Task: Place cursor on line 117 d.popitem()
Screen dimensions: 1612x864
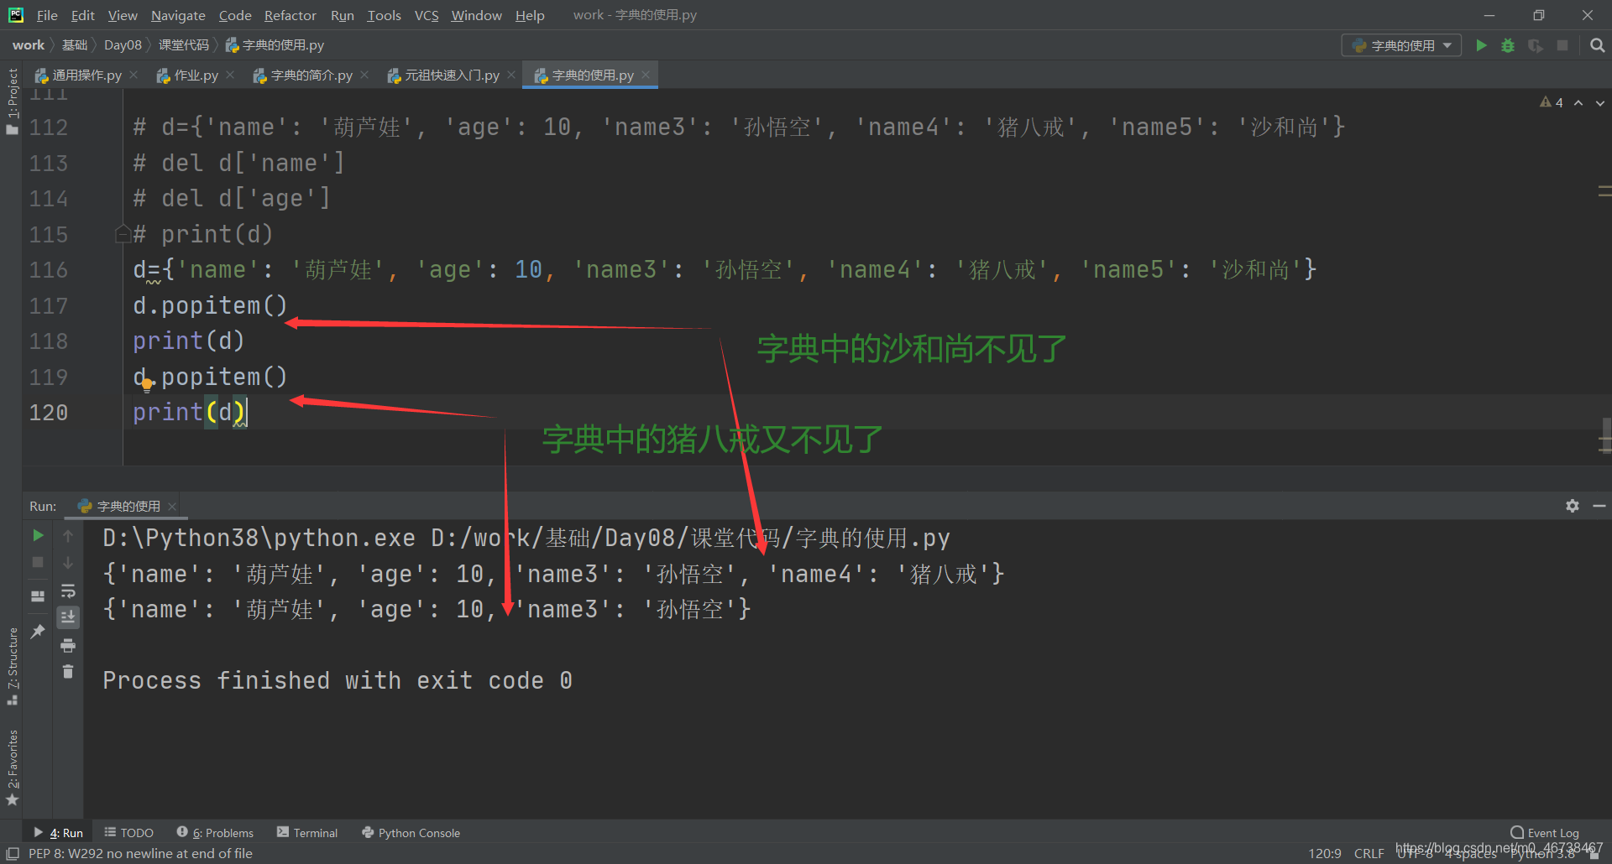Action: (210, 306)
